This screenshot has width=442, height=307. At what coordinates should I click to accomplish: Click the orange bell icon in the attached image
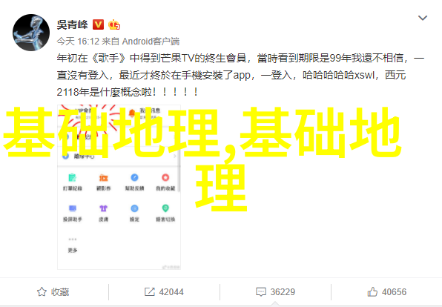pos(132,113)
